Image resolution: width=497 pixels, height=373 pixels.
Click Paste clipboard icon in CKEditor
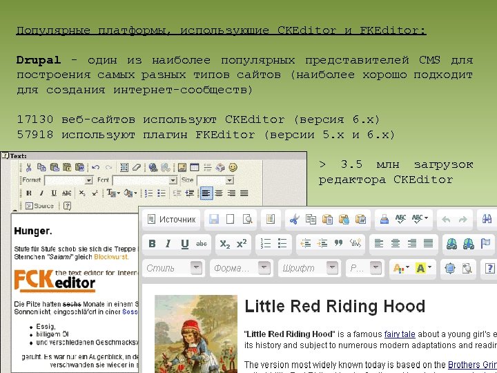(327, 219)
